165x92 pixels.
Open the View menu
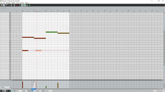17,3
